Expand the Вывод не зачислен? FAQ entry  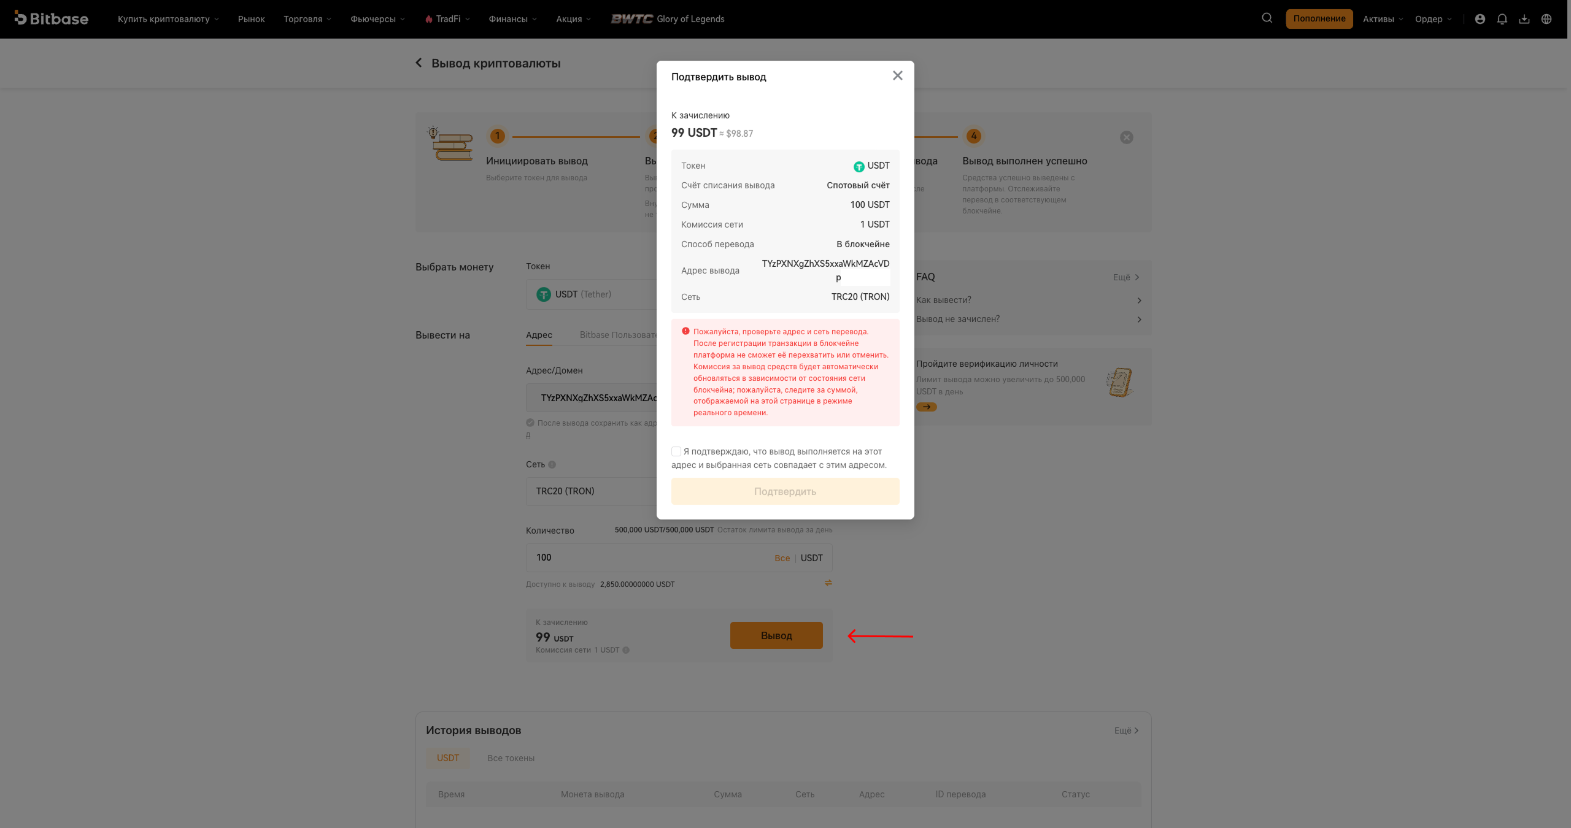(1029, 319)
